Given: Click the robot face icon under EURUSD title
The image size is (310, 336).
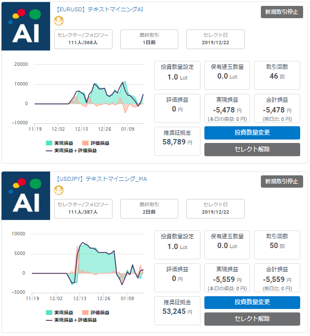Looking at the screenshot, I should click(58, 21).
